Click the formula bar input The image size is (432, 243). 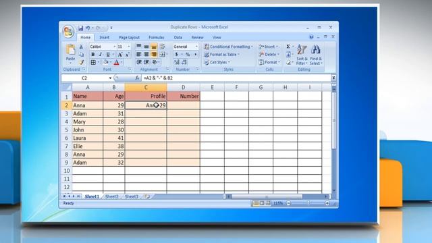coord(236,78)
